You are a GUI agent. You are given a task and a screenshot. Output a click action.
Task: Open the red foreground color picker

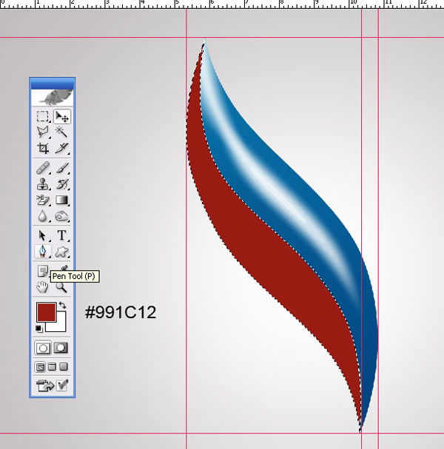click(x=46, y=312)
